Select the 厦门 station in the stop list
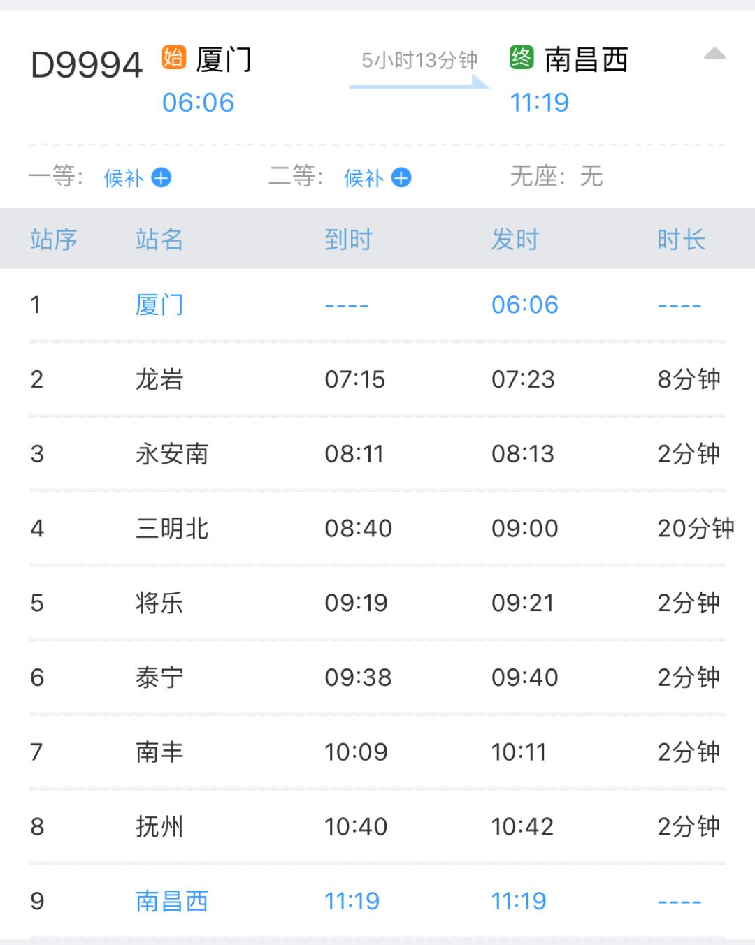 (x=159, y=305)
